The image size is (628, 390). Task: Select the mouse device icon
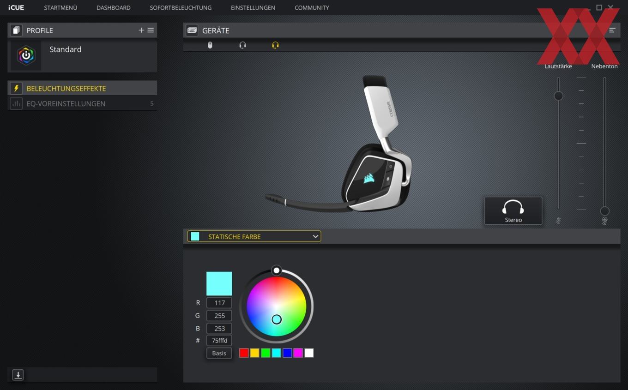pyautogui.click(x=210, y=45)
